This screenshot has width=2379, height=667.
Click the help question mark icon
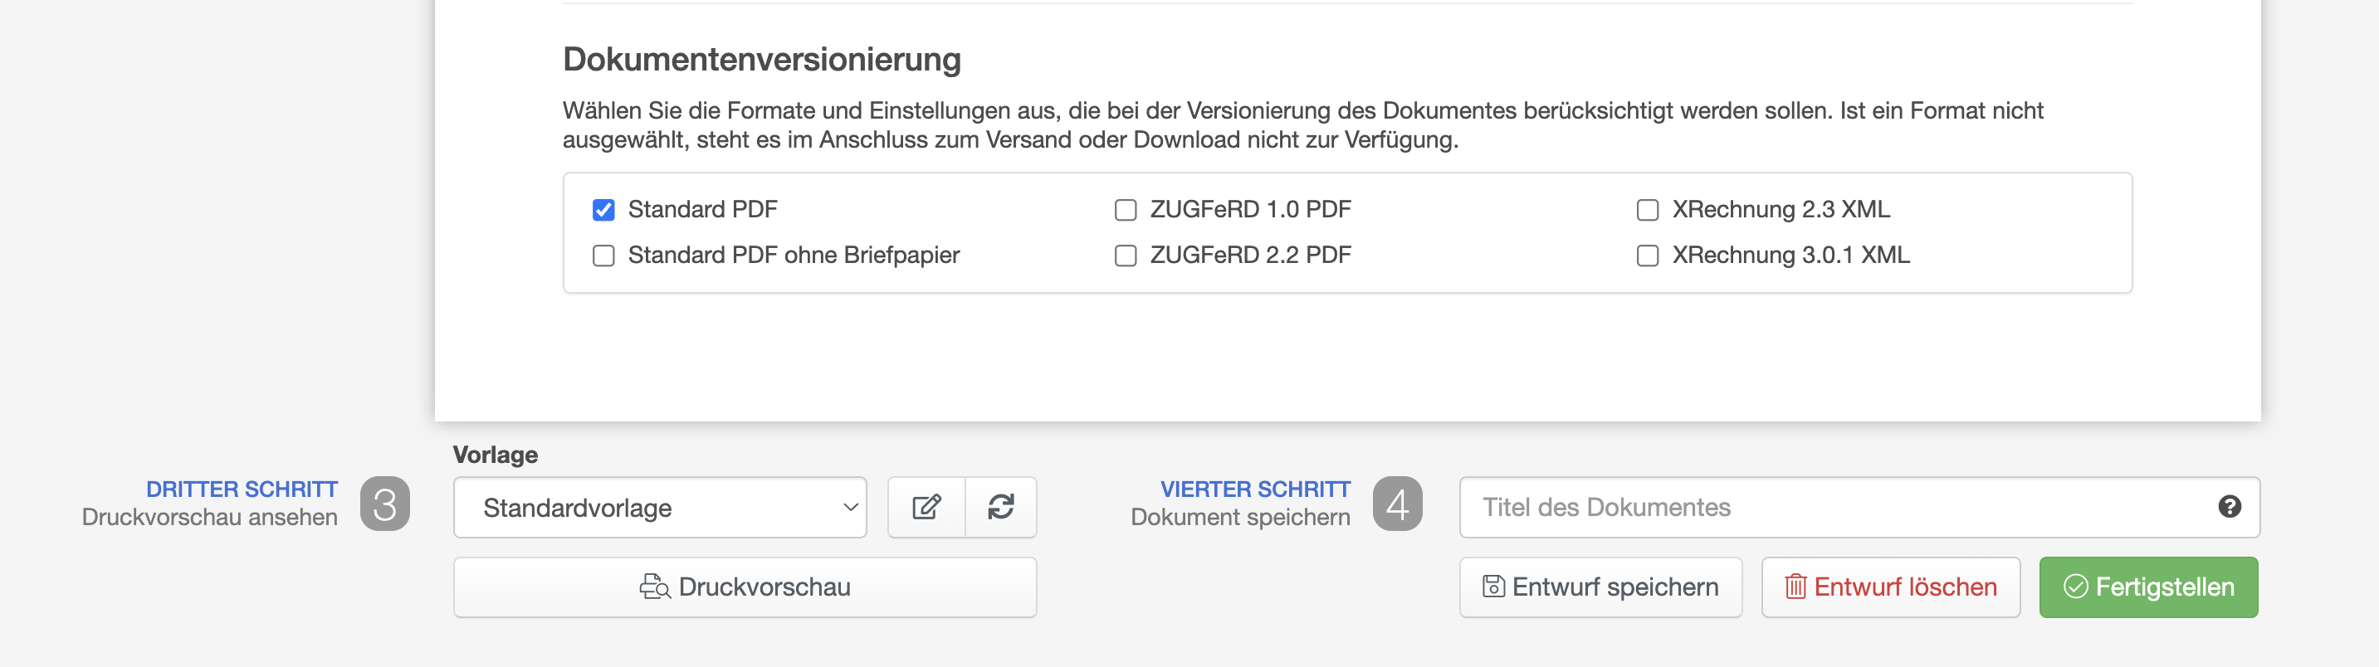(2230, 507)
